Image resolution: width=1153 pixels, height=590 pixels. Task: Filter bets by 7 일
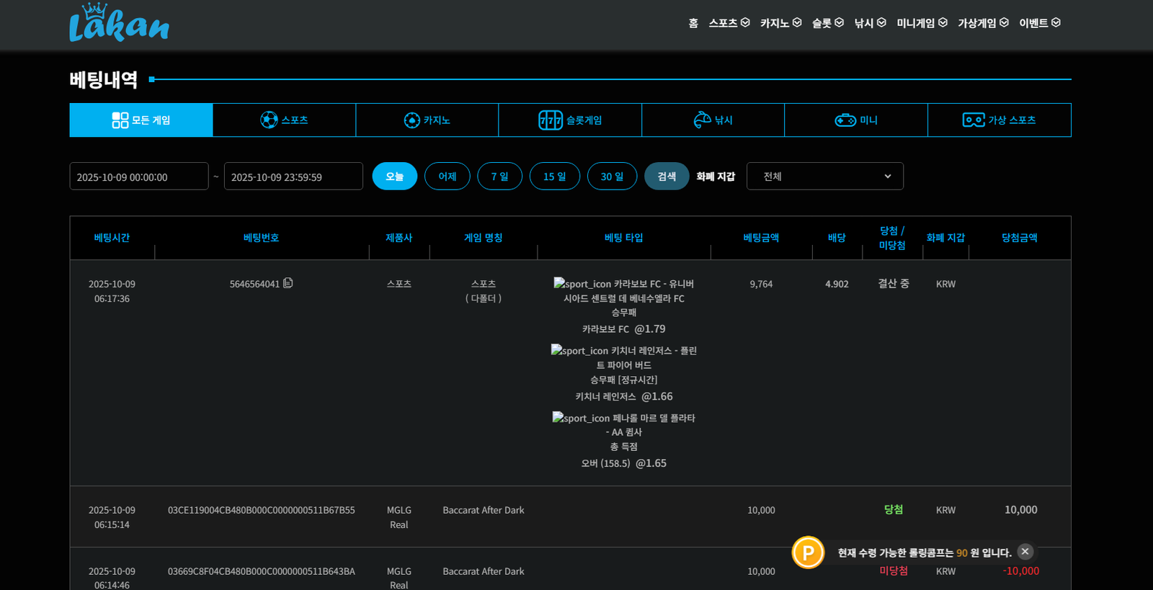tap(499, 176)
